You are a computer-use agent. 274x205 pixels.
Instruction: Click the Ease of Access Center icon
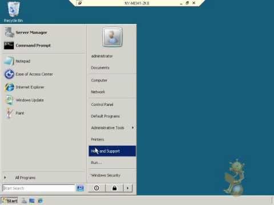pyautogui.click(x=9, y=74)
